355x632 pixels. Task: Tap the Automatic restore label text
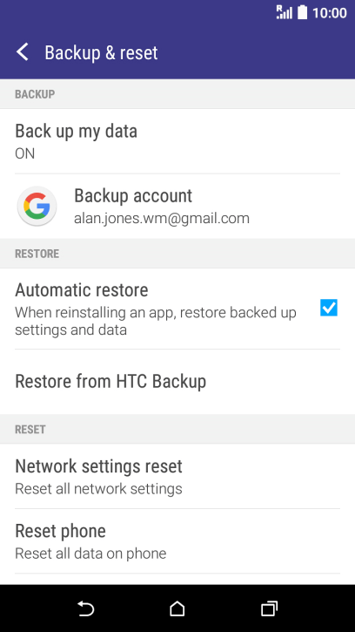(x=82, y=290)
